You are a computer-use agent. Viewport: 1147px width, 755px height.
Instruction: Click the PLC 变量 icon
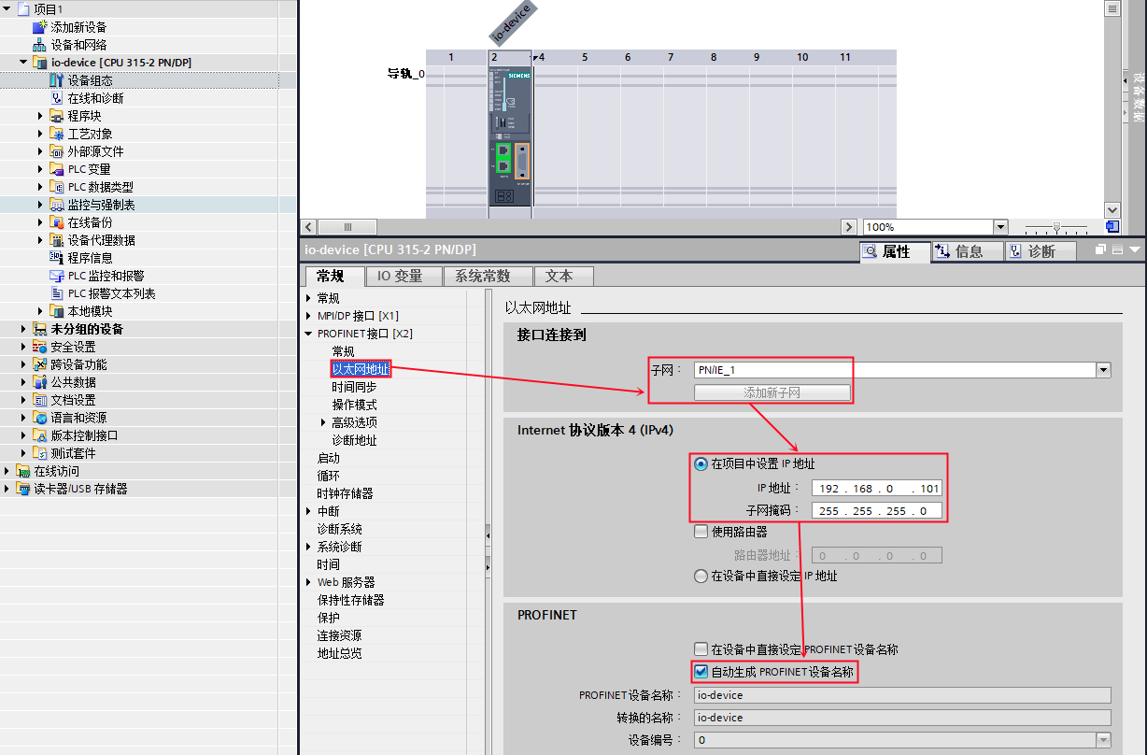pos(56,169)
